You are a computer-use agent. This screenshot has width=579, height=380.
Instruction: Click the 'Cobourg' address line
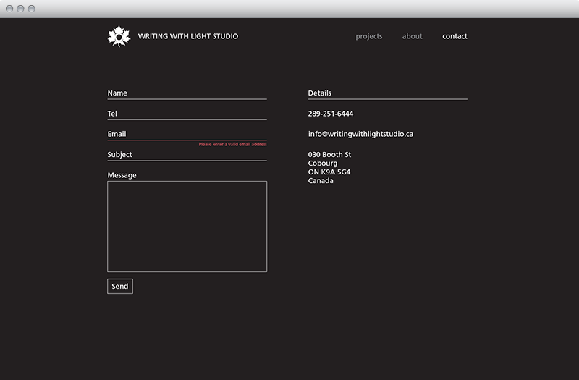(322, 164)
